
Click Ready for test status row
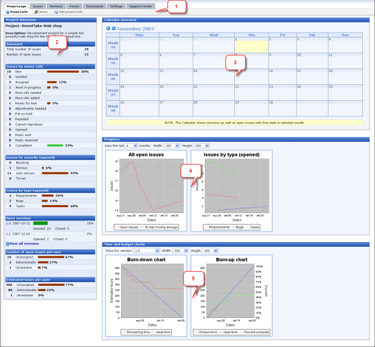point(50,103)
